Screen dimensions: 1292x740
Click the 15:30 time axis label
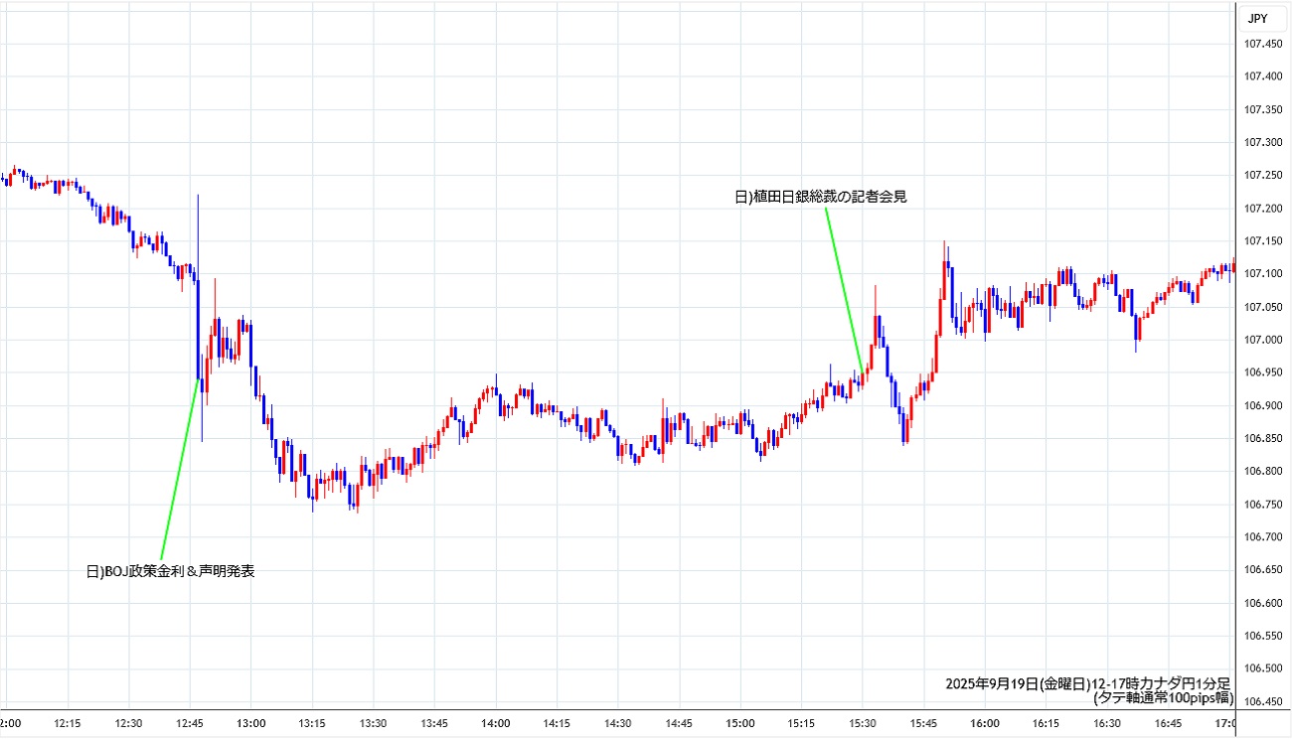click(862, 724)
